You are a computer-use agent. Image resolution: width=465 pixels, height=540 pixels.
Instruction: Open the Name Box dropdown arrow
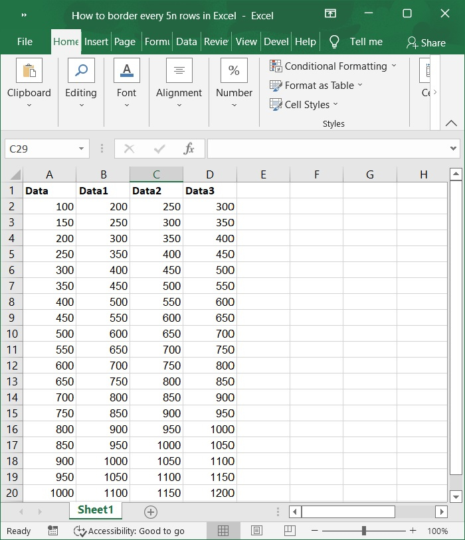click(81, 149)
